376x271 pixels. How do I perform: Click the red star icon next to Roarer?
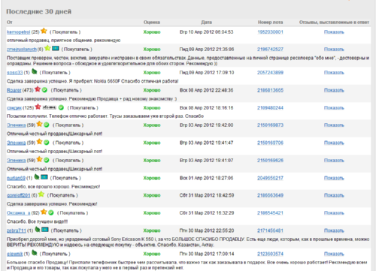[38, 89]
